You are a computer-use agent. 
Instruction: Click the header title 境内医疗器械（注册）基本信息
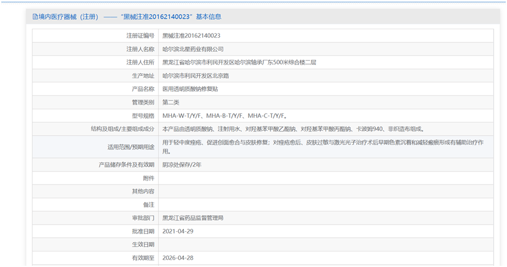click(130, 17)
